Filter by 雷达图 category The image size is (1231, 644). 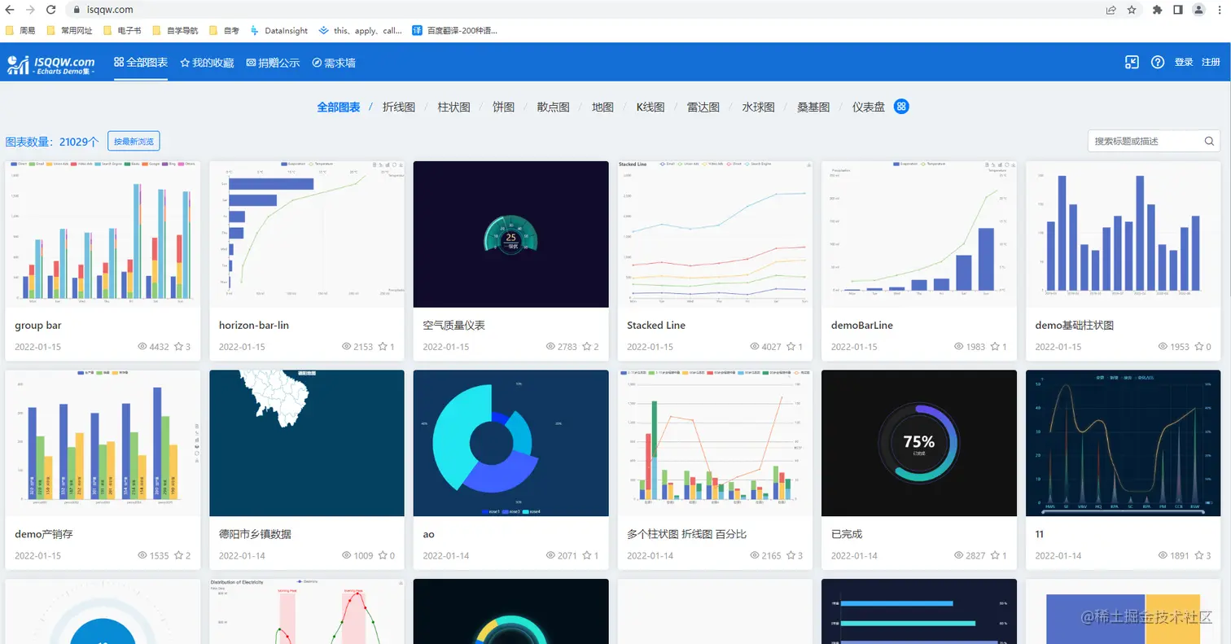point(703,107)
